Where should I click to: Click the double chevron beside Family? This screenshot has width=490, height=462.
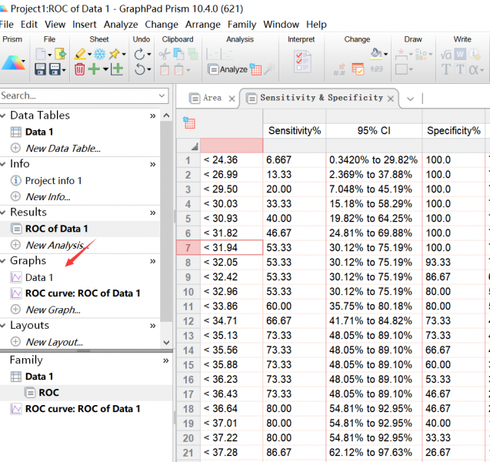165,360
